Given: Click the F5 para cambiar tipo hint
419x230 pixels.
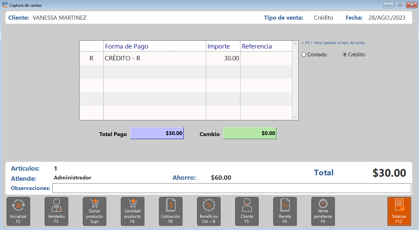Looking at the screenshot, I should click(x=333, y=43).
